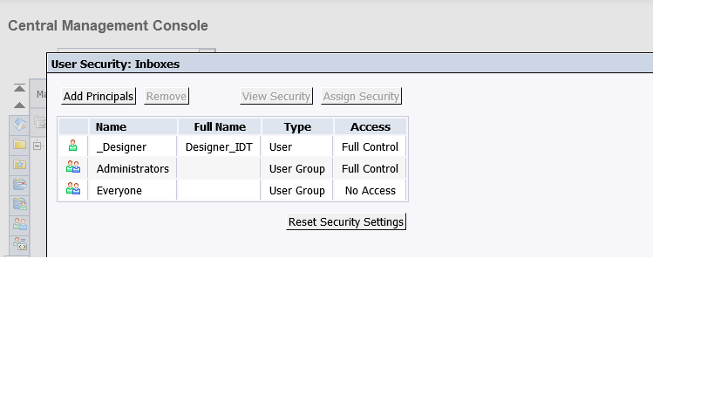Open the Personal Categories sidebar icon
Screen dimensions: 714x401
pos(19,204)
